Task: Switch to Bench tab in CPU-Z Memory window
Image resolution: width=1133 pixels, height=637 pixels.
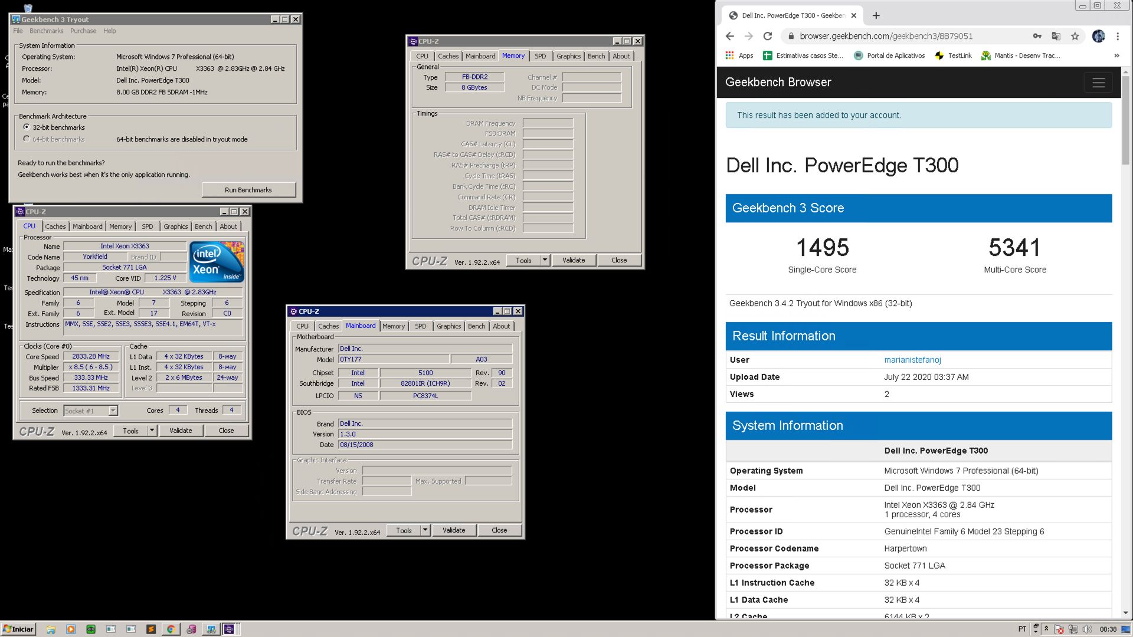Action: (597, 56)
